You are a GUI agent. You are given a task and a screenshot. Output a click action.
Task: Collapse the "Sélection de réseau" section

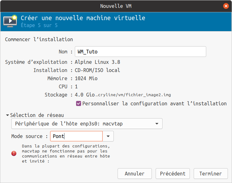(x=8, y=115)
